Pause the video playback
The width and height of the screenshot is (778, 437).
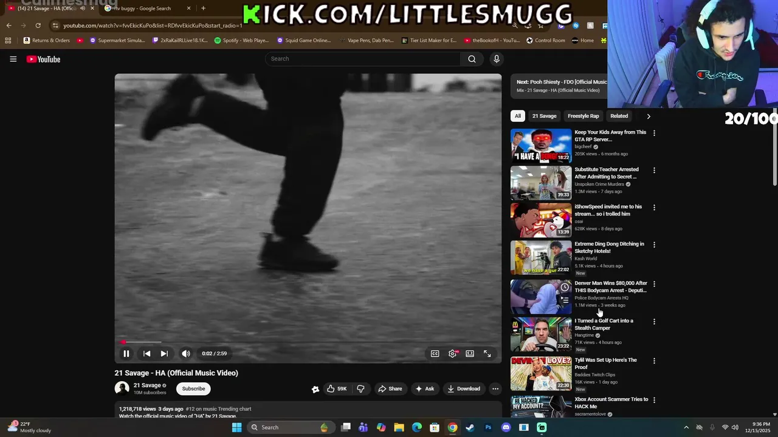[x=126, y=353]
